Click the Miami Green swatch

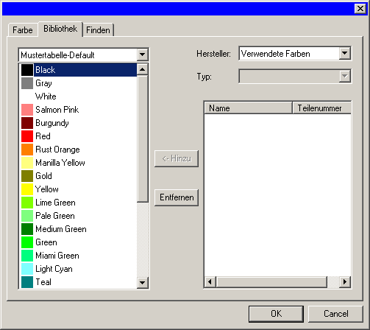click(x=27, y=256)
